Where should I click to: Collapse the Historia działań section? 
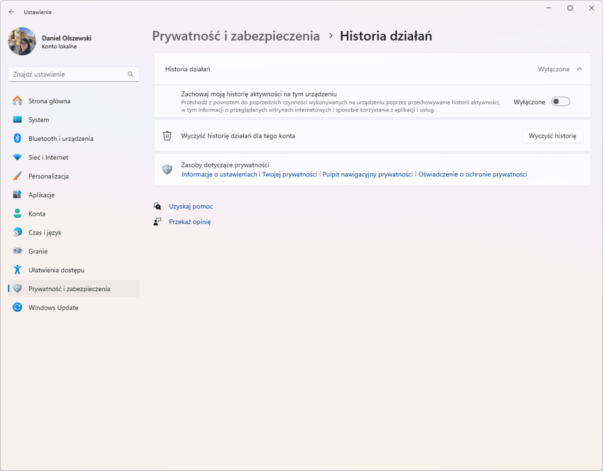click(x=580, y=69)
